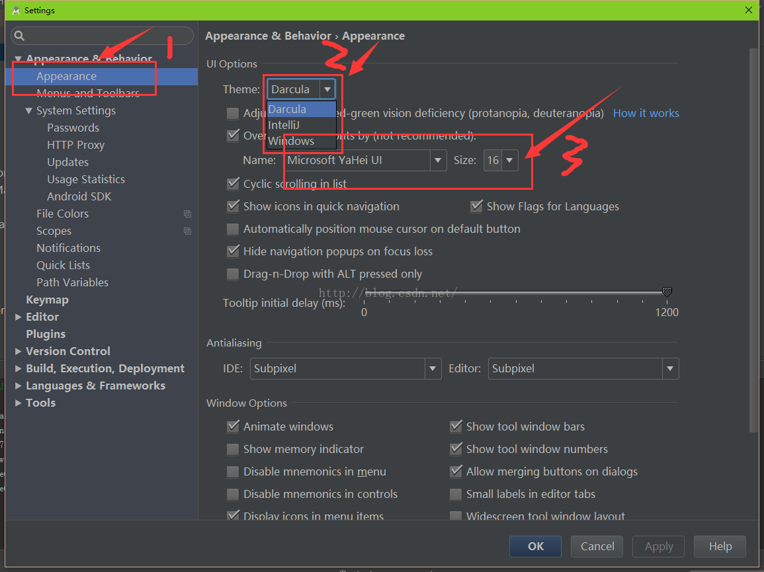764x572 pixels.
Task: Open Keymap settings
Action: click(x=47, y=300)
